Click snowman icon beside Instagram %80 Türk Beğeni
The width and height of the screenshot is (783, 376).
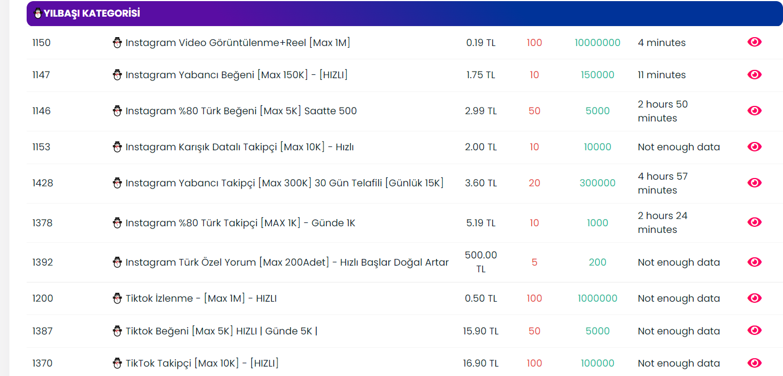[117, 111]
